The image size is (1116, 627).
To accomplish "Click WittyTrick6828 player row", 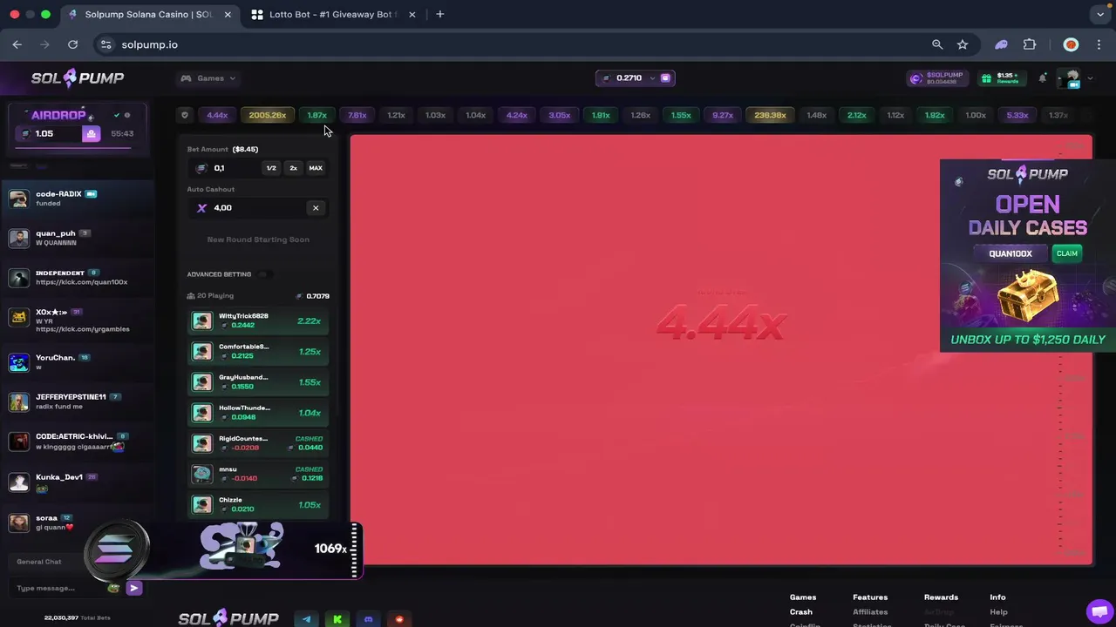I will [x=259, y=320].
